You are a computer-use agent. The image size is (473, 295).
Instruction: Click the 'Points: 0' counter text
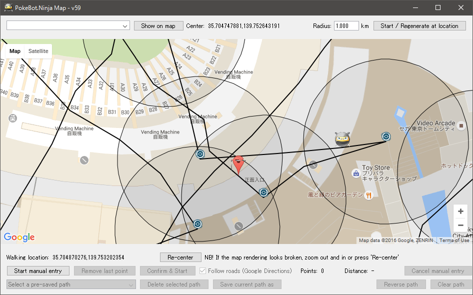coord(312,271)
